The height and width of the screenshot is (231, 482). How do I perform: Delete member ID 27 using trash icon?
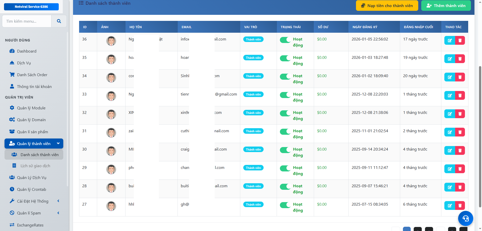(x=460, y=206)
